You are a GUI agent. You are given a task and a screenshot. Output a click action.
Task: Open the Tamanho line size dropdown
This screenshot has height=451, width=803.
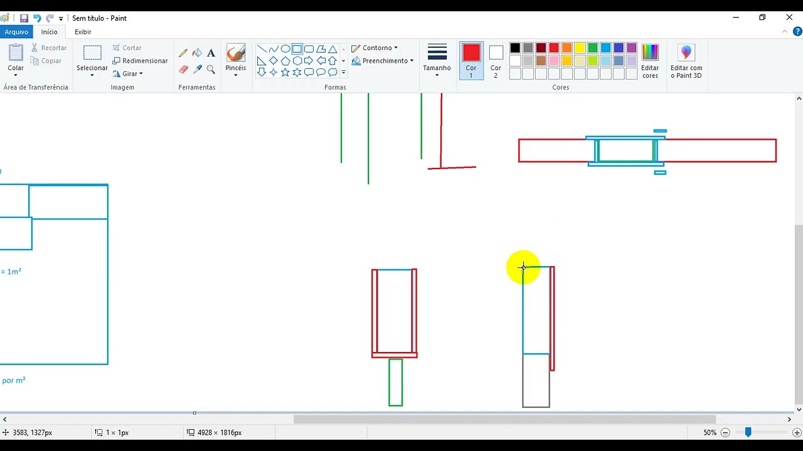click(x=437, y=61)
